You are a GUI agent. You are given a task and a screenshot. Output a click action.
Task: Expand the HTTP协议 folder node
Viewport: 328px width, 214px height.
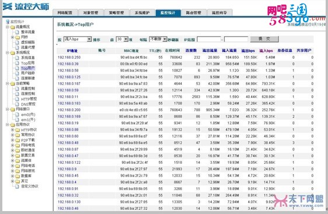pos(12,130)
